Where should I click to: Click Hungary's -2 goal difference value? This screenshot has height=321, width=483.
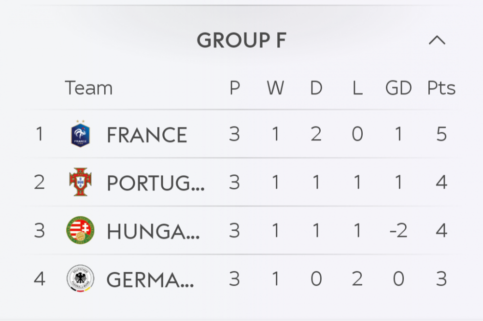398,231
